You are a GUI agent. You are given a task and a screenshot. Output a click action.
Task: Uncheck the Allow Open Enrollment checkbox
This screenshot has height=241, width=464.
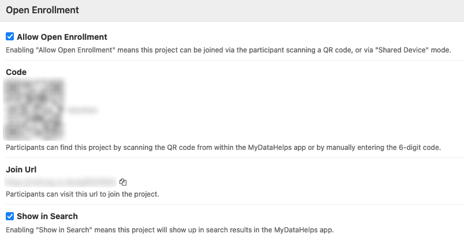tap(10, 37)
